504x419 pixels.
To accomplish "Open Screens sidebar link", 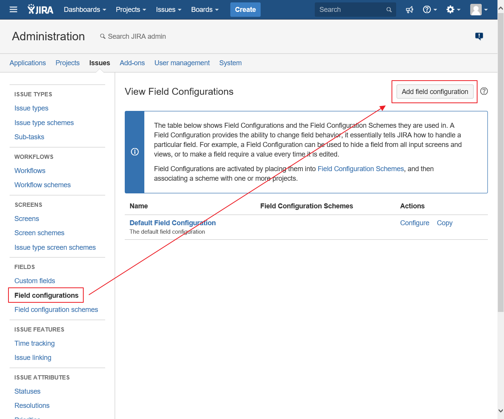I will [x=27, y=219].
